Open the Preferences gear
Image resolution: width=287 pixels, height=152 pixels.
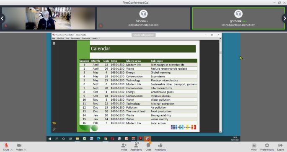(267, 147)
